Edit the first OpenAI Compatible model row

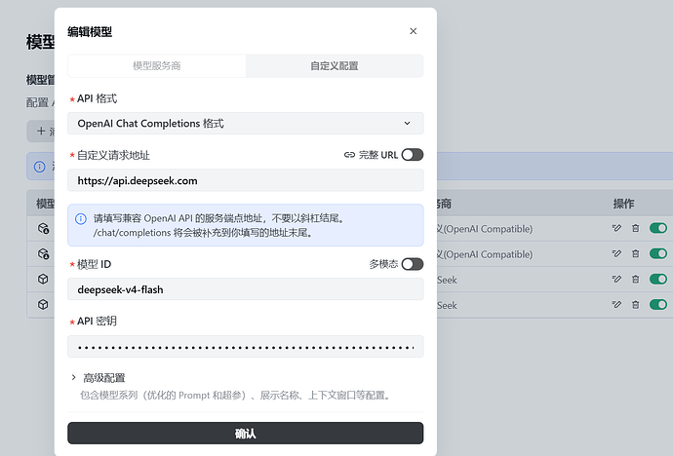[x=616, y=228]
